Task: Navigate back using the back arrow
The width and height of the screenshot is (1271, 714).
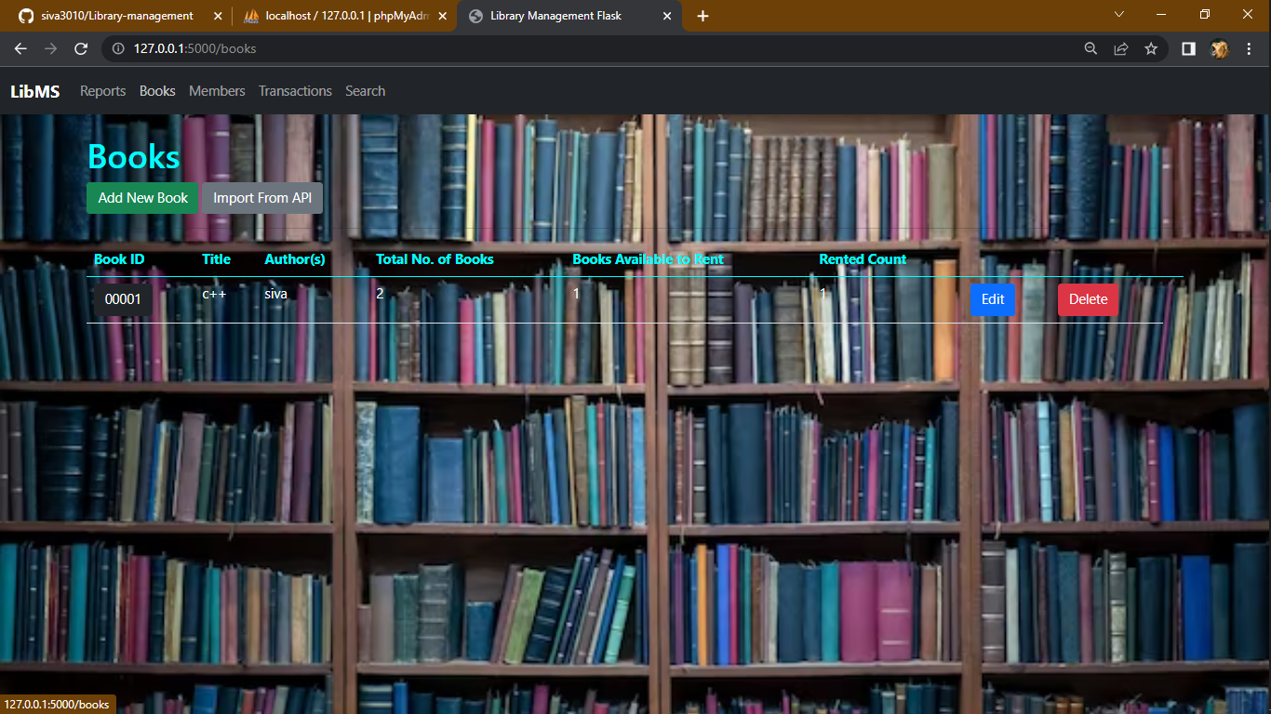Action: click(x=20, y=48)
